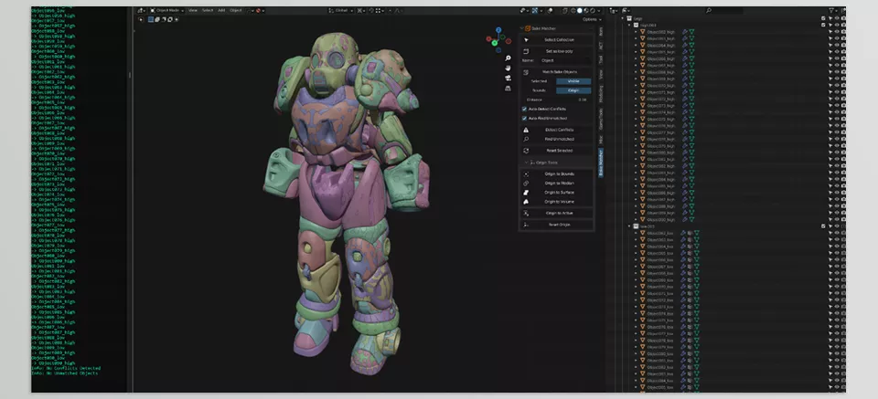Uncheck Auto-Find Unmatched checkbox
The width and height of the screenshot is (878, 399).
pos(524,118)
